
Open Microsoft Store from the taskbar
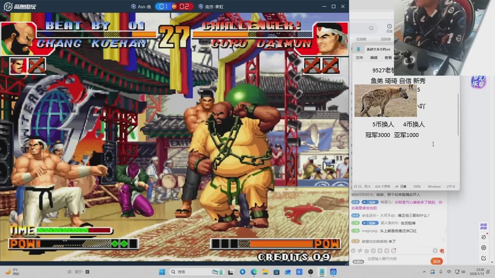pyautogui.click(x=277, y=272)
